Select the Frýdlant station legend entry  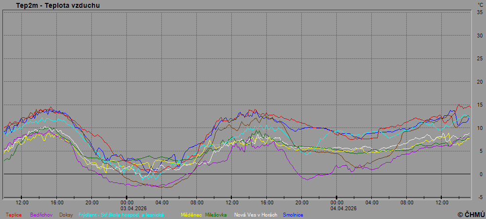click(121, 215)
